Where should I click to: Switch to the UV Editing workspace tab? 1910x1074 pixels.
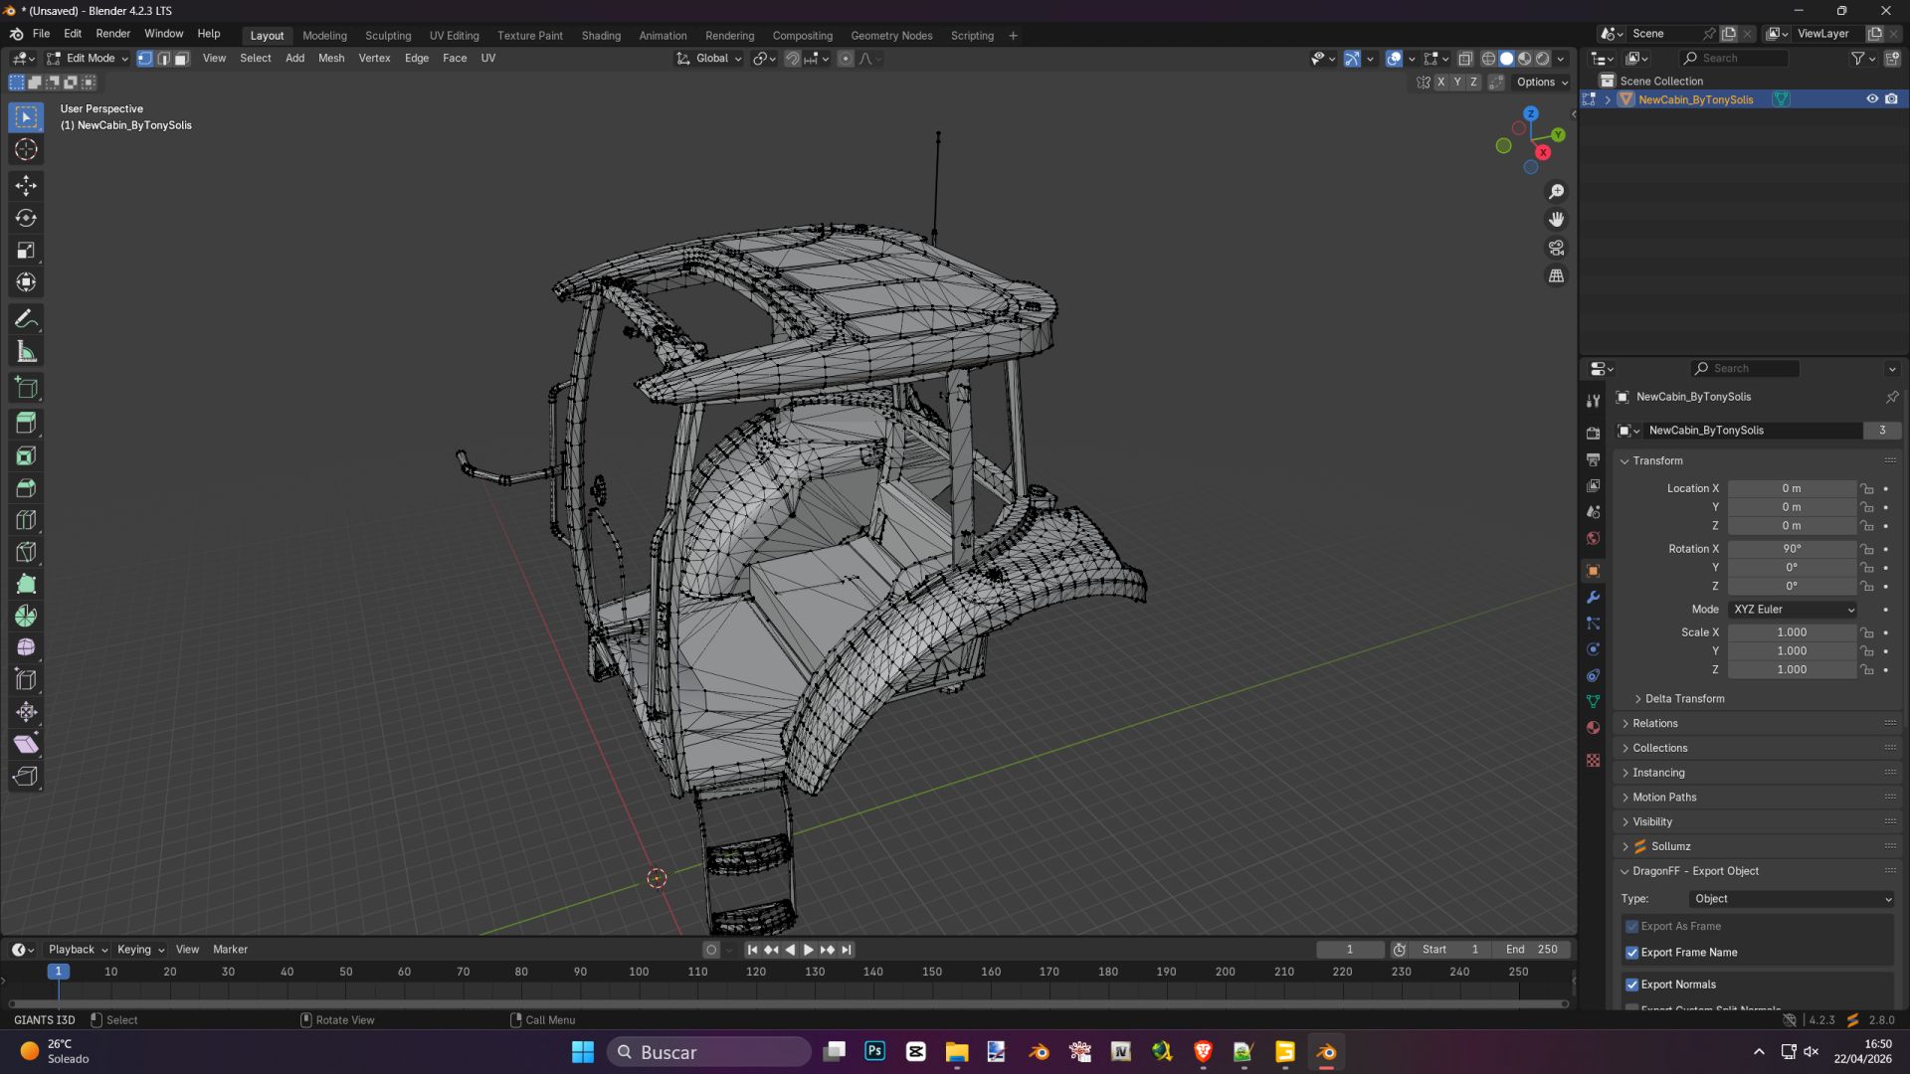pyautogui.click(x=454, y=36)
